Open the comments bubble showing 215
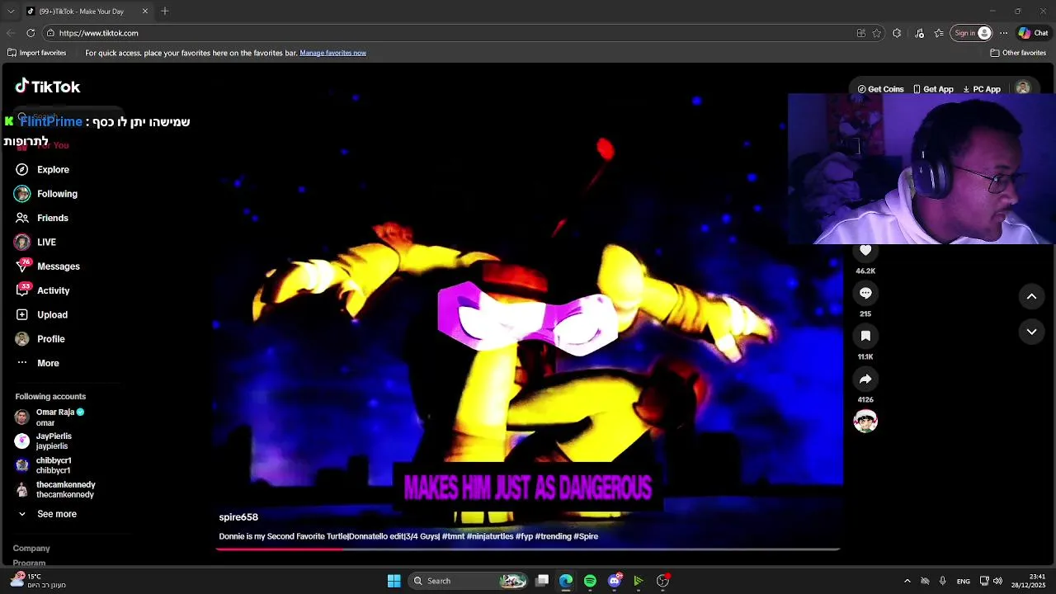This screenshot has width=1056, height=594. click(x=865, y=293)
